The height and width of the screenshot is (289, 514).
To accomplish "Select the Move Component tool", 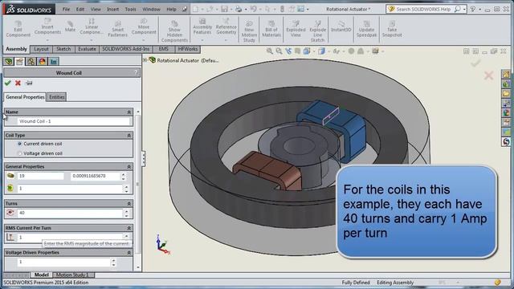I will 144,26.
